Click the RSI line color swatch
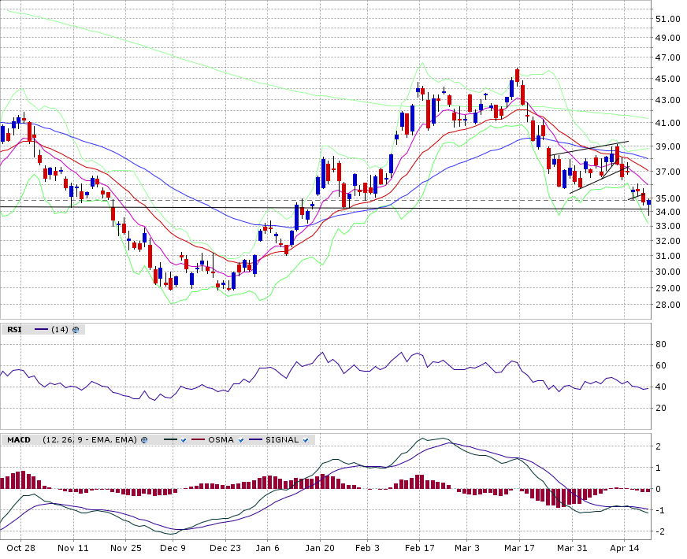687x559 pixels. click(x=41, y=330)
